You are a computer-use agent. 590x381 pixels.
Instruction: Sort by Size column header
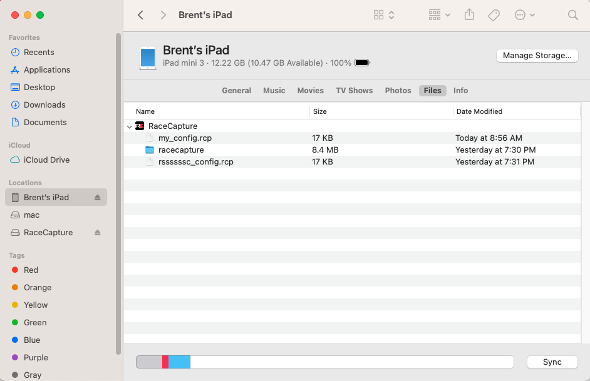click(x=381, y=111)
